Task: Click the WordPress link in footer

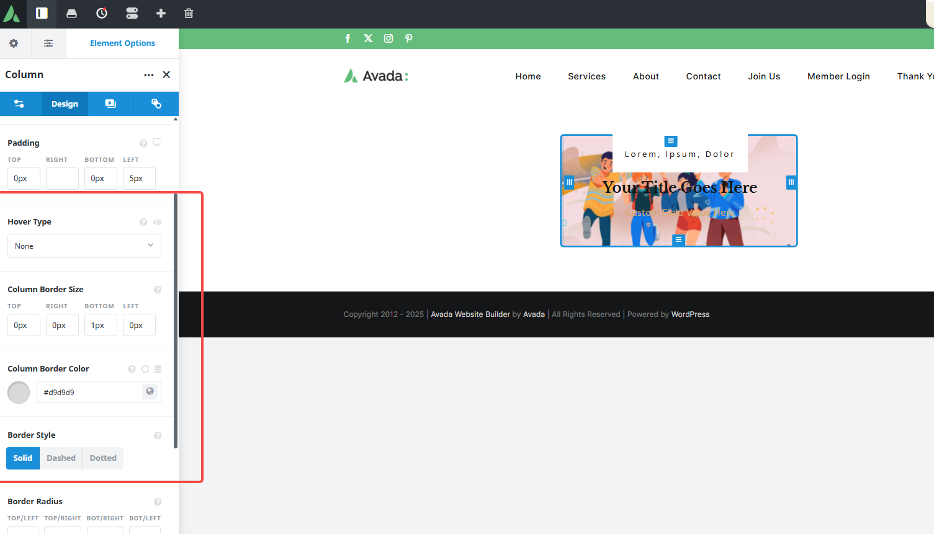Action: (690, 314)
